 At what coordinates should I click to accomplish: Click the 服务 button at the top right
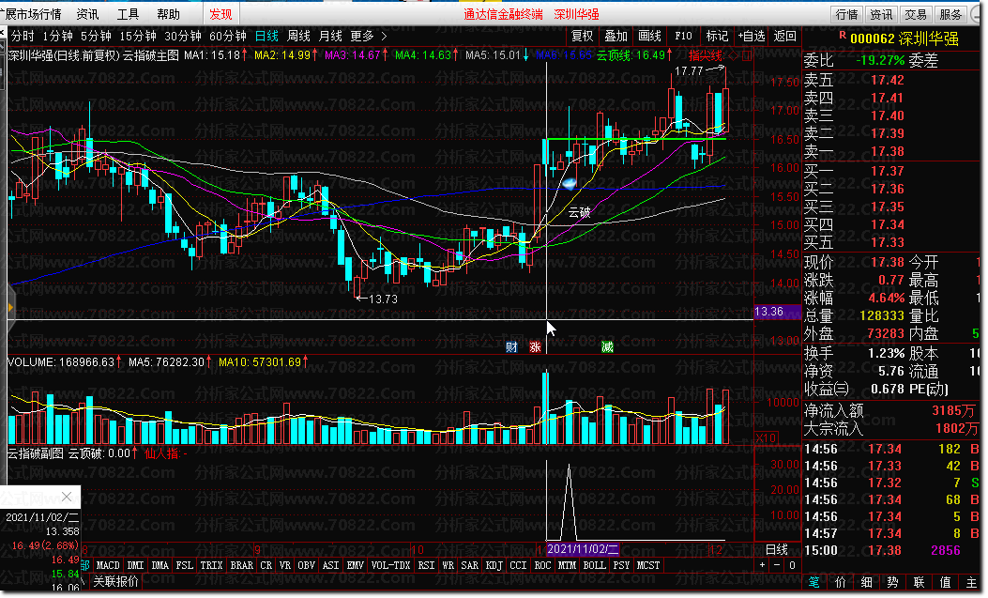(950, 14)
